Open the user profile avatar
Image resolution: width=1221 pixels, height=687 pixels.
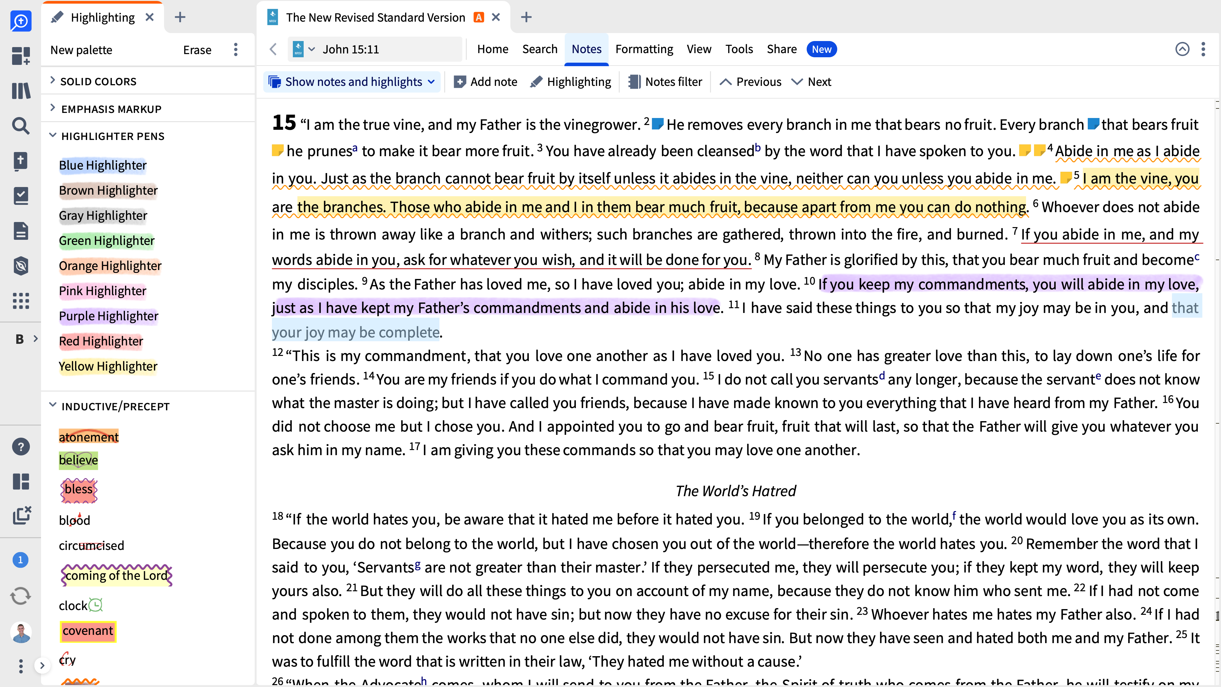pos(20,632)
